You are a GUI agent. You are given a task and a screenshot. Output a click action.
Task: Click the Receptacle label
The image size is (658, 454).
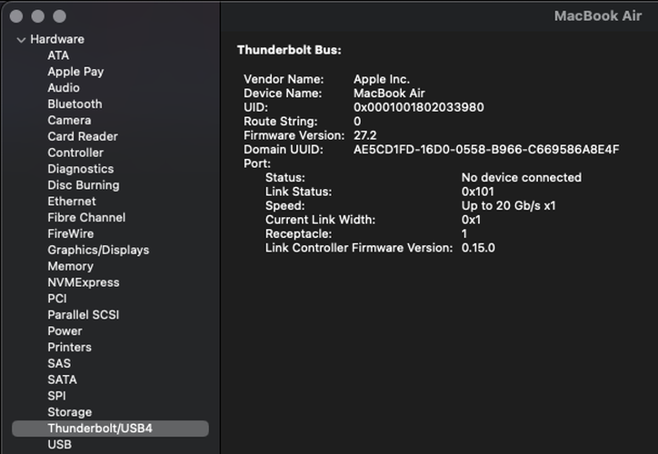point(298,234)
